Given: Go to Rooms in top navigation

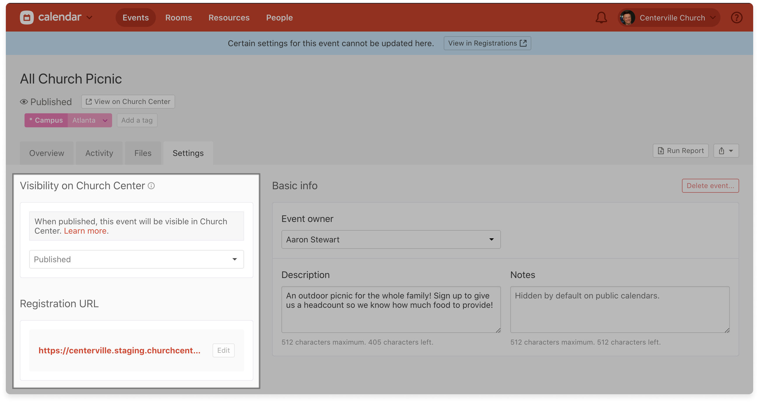Looking at the screenshot, I should point(179,18).
